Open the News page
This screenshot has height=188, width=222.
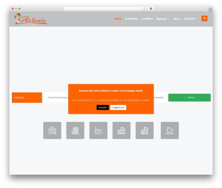[x=177, y=19]
